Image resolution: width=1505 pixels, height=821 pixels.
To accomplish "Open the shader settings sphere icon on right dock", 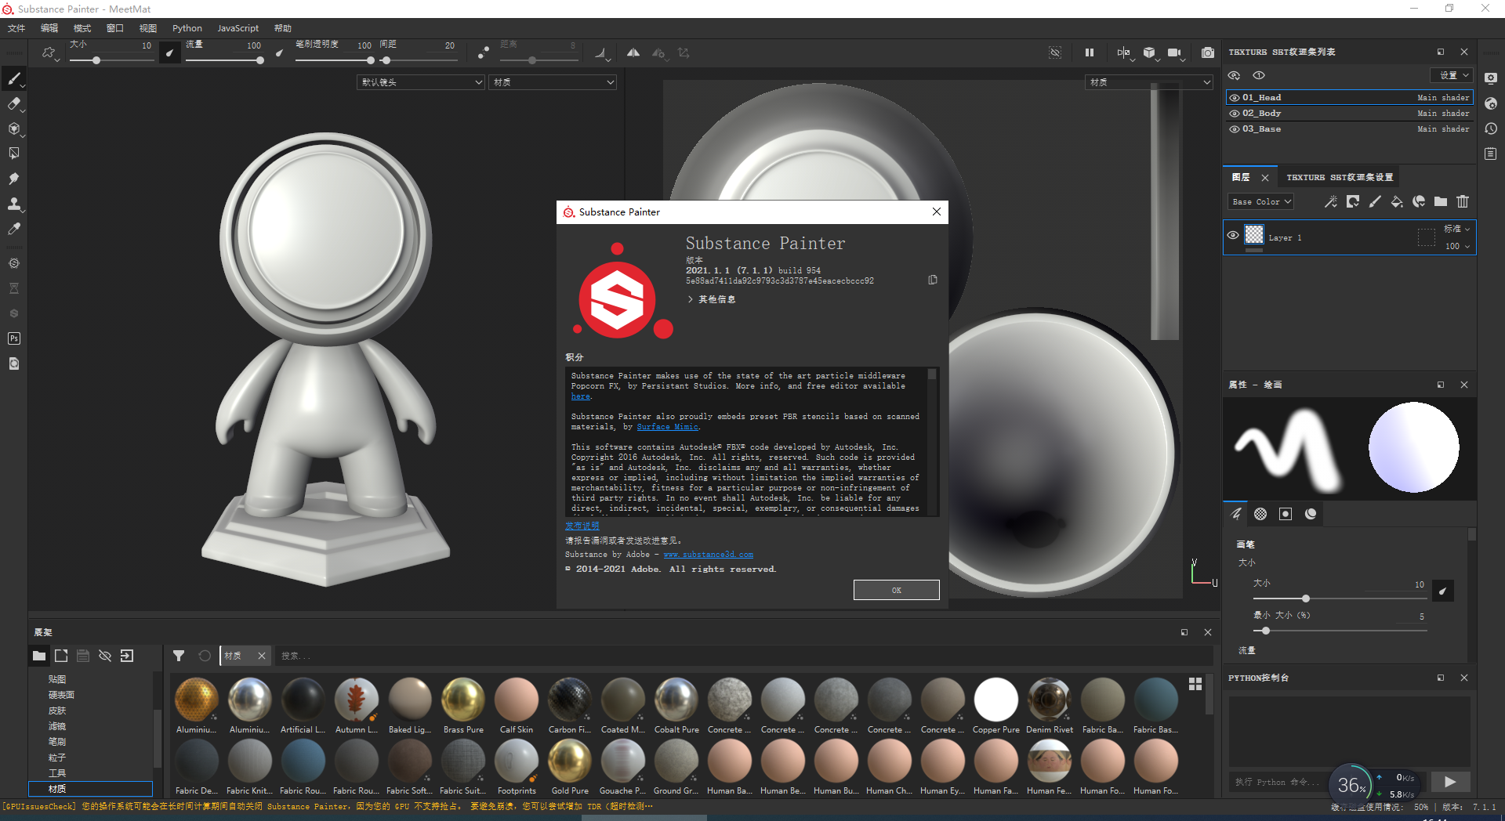I will [x=1491, y=103].
